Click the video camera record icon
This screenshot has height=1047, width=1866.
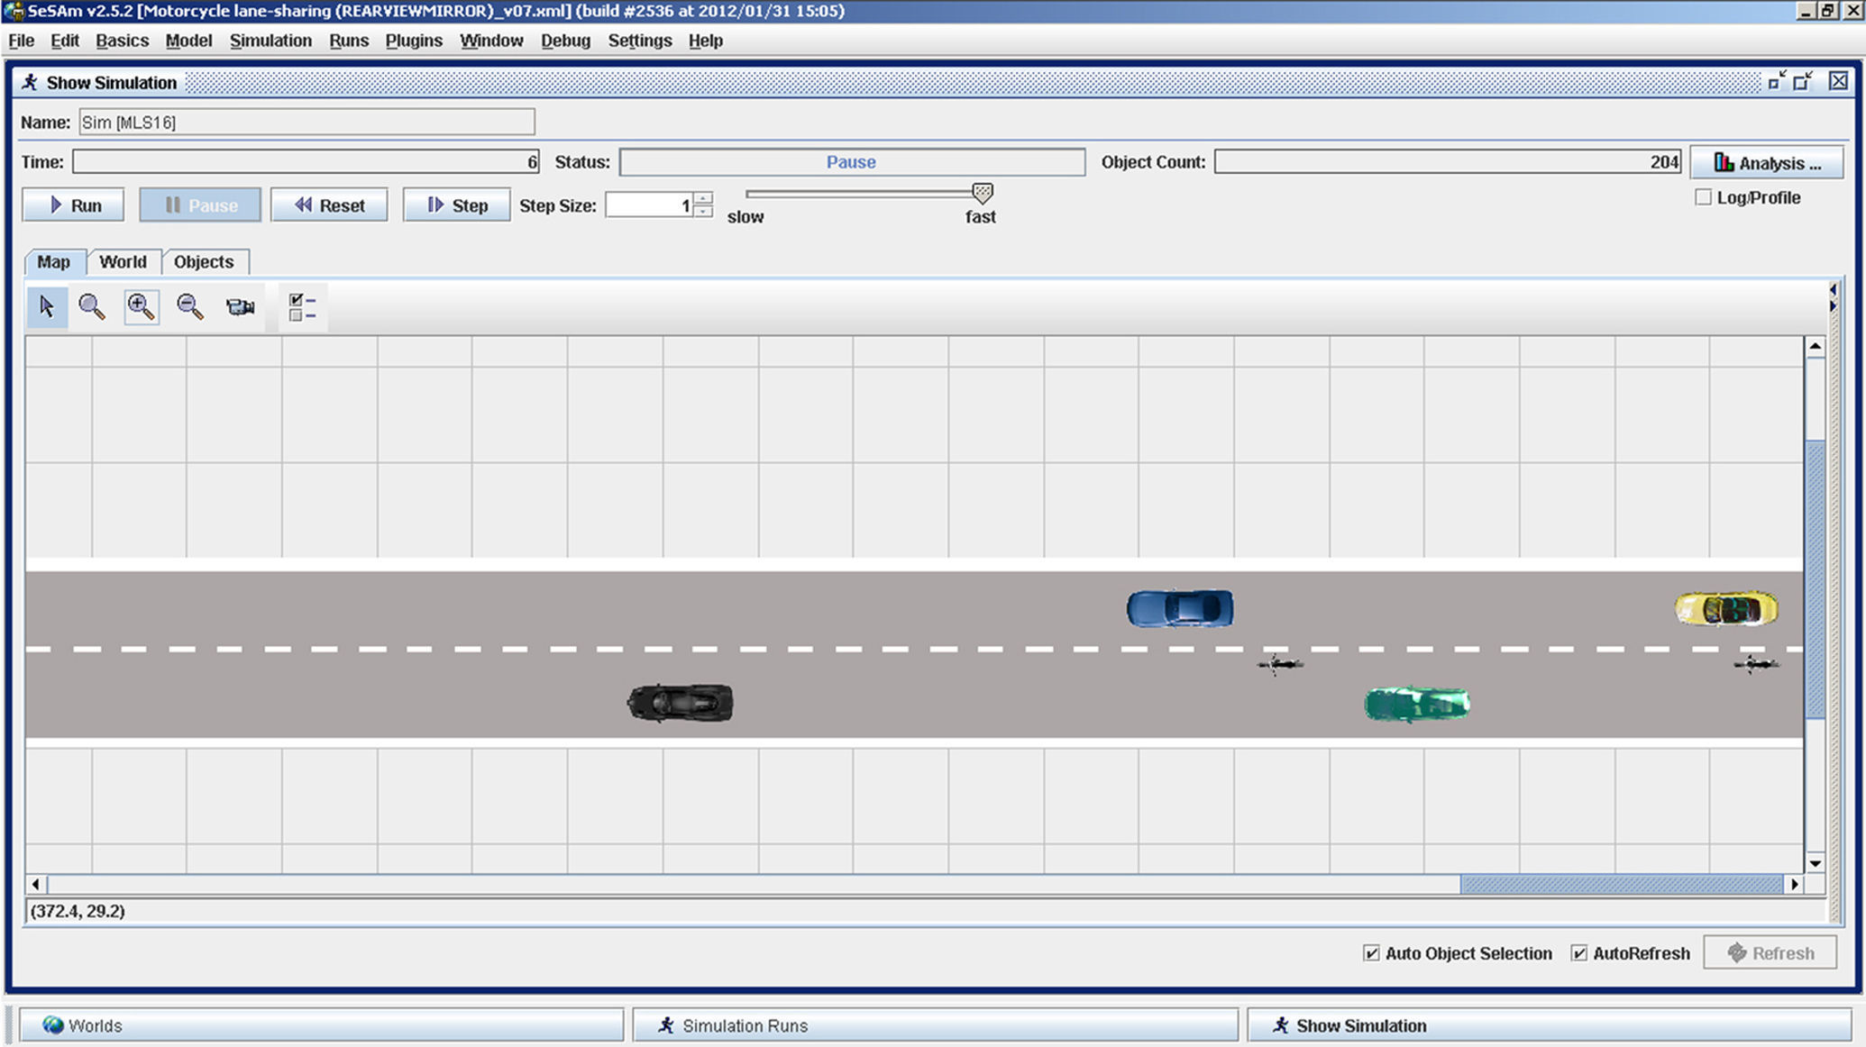point(240,307)
